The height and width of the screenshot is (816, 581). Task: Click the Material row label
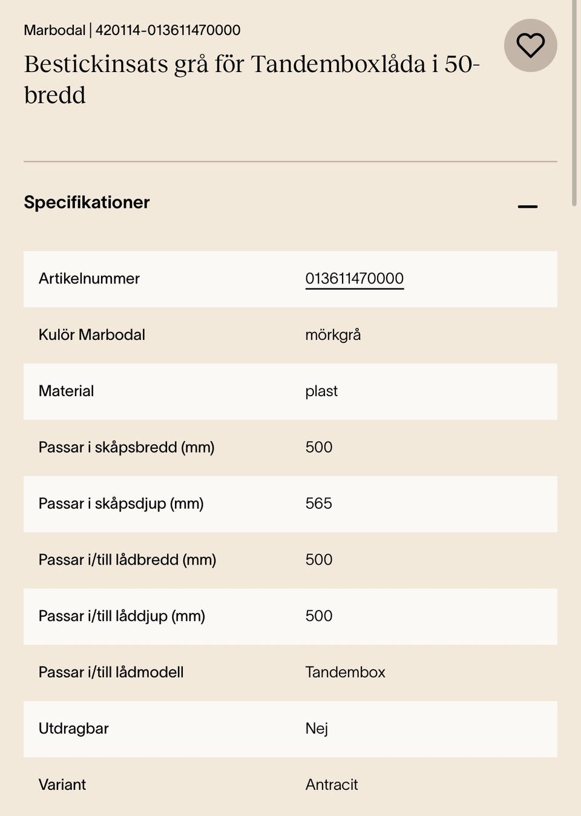66,391
